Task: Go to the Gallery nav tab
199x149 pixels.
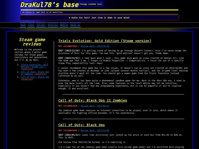Action: pos(41,25)
